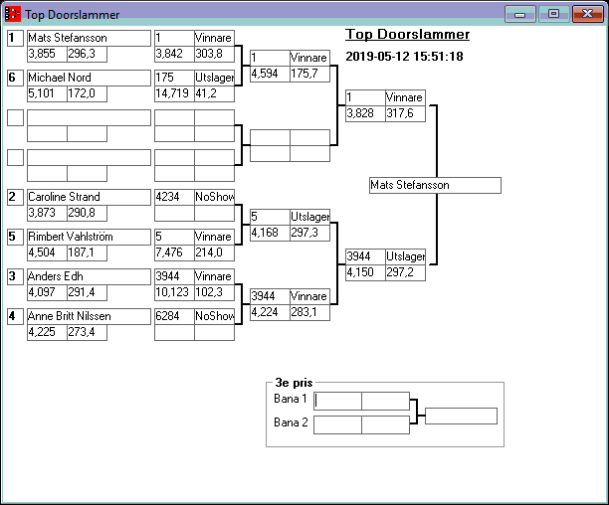The image size is (609, 505).
Task: Select Anders Edh's 291,4 speed value
Action: (87, 292)
